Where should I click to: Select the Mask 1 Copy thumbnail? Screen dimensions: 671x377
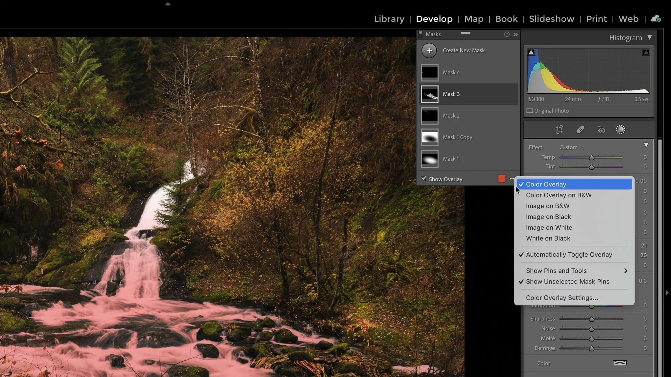click(430, 138)
